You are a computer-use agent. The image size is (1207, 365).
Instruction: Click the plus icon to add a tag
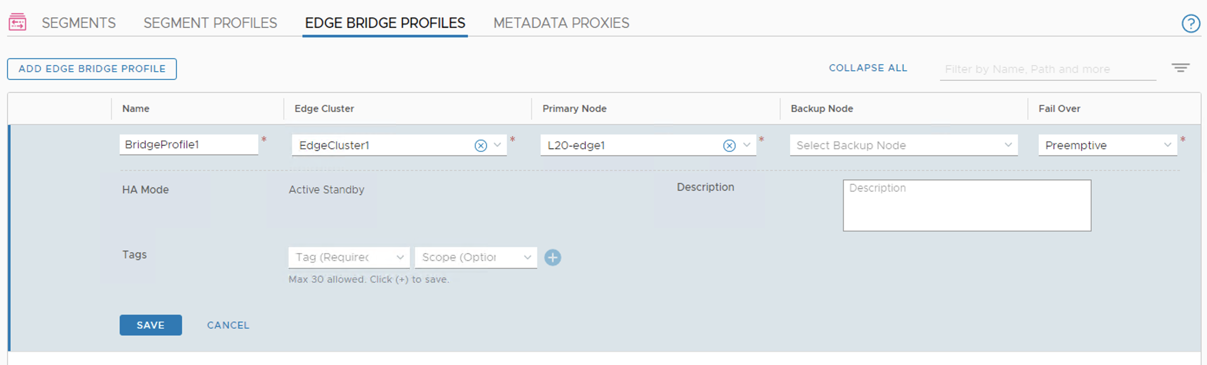tap(553, 257)
